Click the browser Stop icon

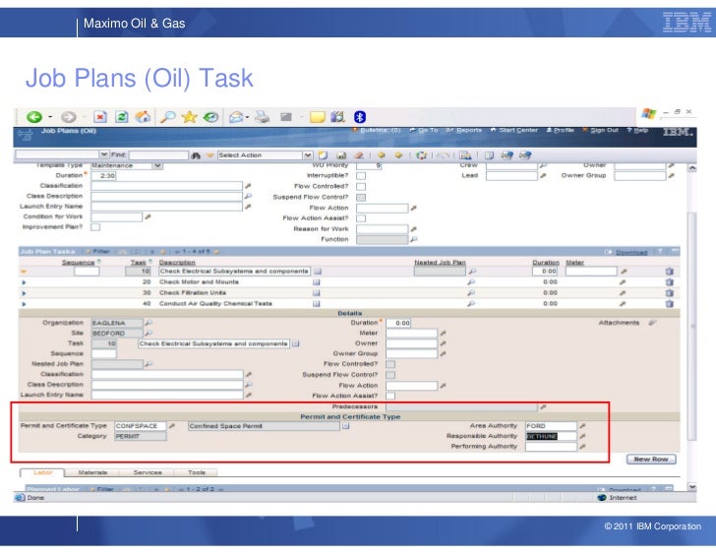(x=100, y=117)
